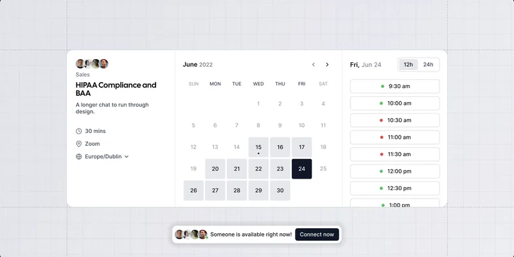
Task: Click the disabled date 25
Action: coord(323,169)
